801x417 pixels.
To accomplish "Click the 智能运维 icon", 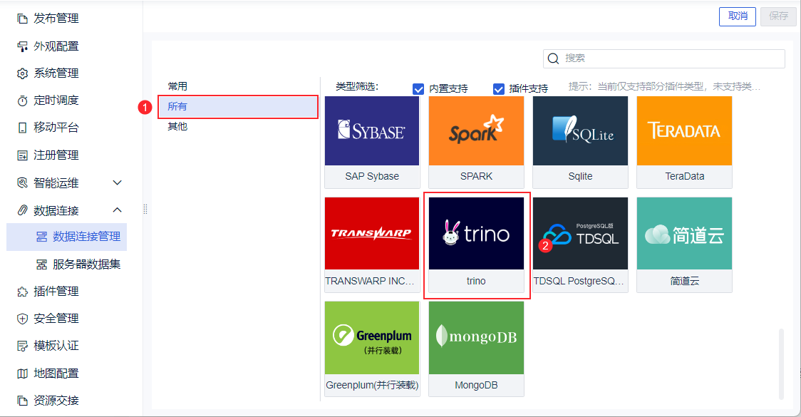I will click(x=22, y=183).
